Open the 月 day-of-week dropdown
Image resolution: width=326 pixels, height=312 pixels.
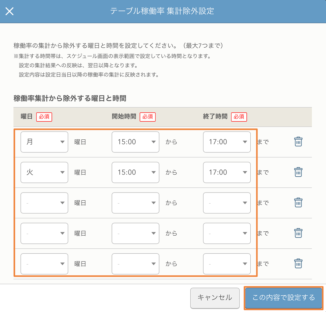click(44, 142)
